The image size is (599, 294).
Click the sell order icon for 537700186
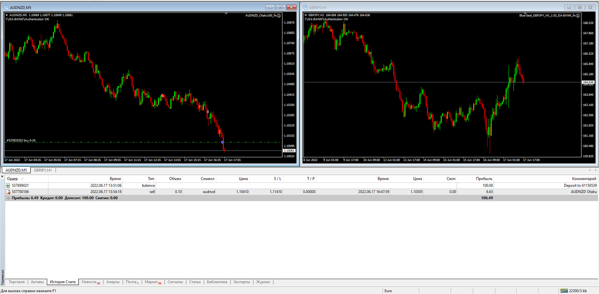pyautogui.click(x=8, y=191)
